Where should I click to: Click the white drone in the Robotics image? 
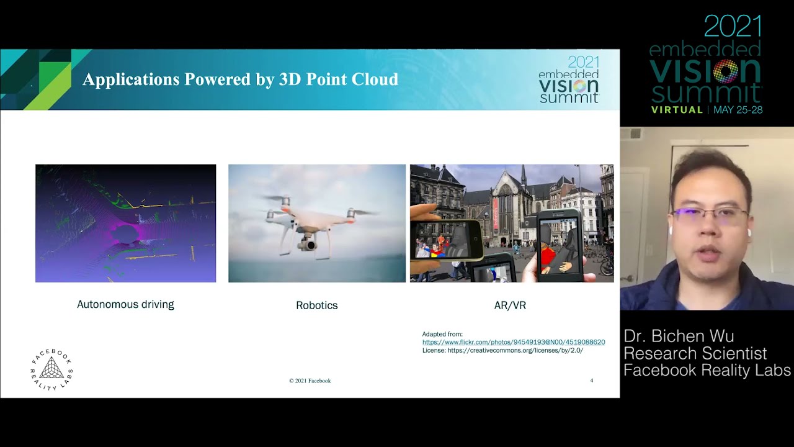click(x=310, y=223)
